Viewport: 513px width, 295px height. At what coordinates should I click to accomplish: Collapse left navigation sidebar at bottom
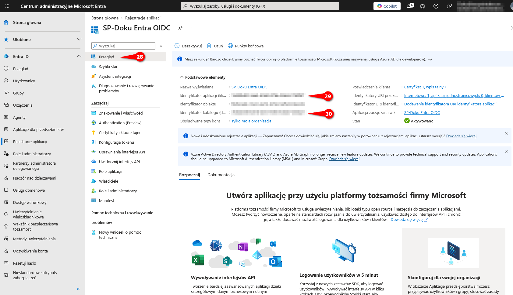78,289
